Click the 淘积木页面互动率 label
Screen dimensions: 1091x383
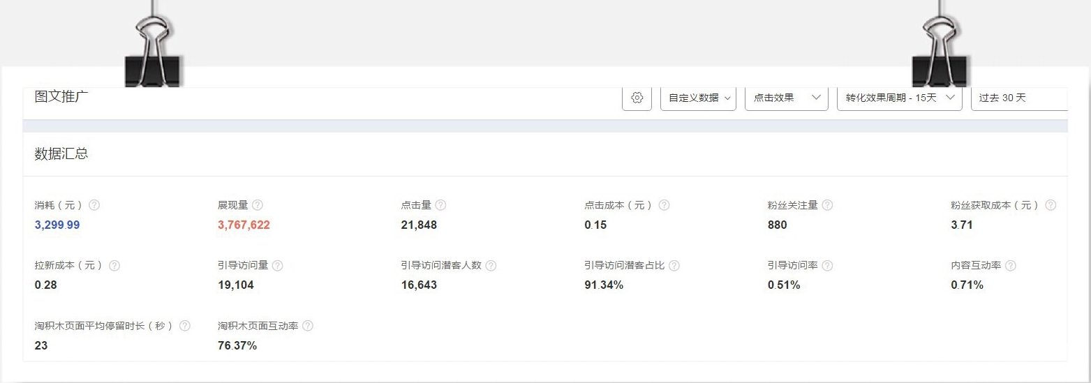(258, 326)
